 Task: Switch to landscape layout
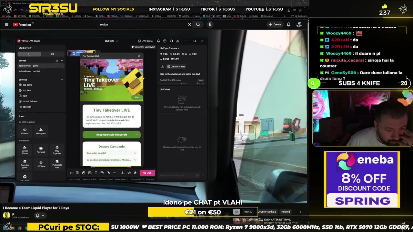click(53, 54)
